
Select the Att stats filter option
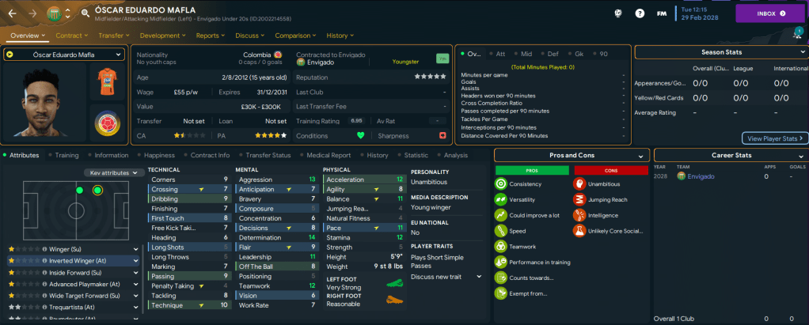[500, 54]
